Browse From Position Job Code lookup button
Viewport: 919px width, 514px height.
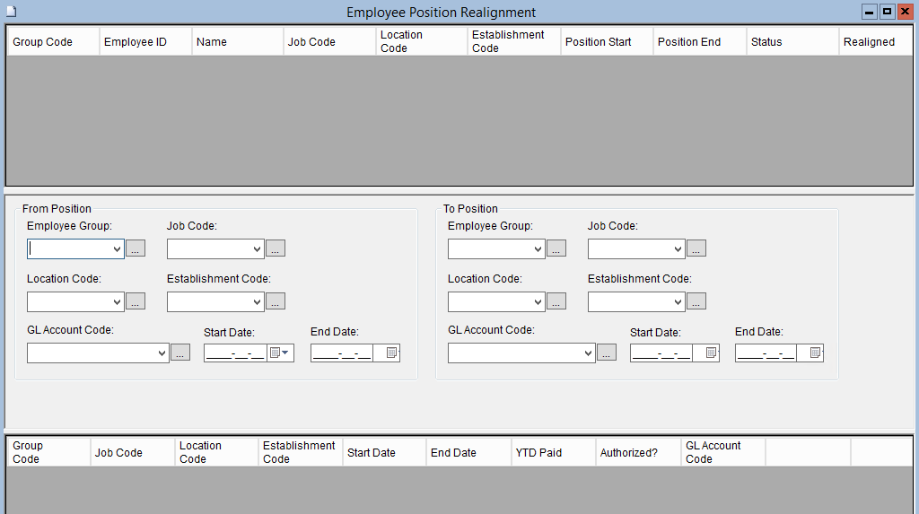pos(276,249)
